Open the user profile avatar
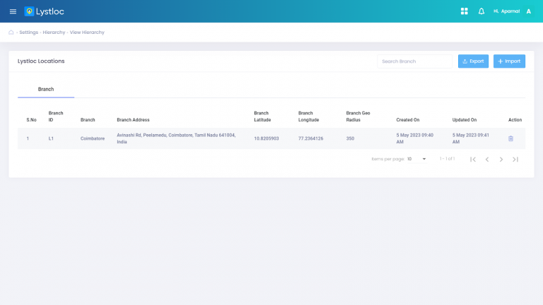 [x=528, y=11]
